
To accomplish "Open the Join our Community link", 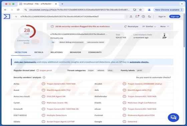I will (25, 62).
